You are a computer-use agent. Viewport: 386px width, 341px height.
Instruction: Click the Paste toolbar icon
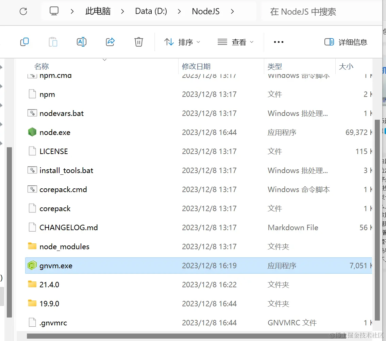(53, 42)
